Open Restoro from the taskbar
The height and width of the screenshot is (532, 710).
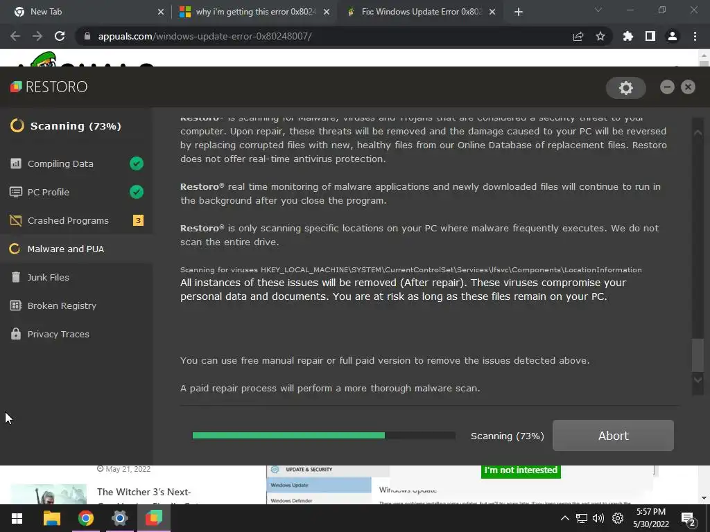(x=153, y=518)
